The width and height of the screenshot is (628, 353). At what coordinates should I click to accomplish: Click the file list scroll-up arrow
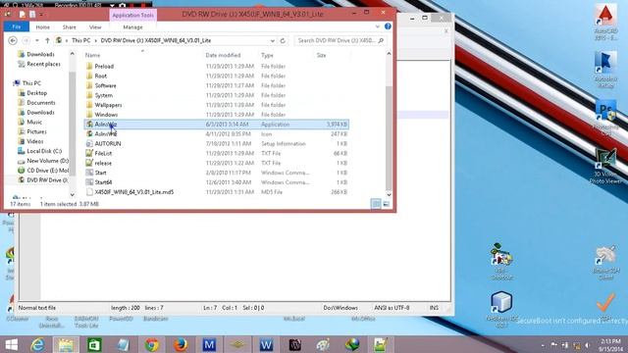click(389, 54)
